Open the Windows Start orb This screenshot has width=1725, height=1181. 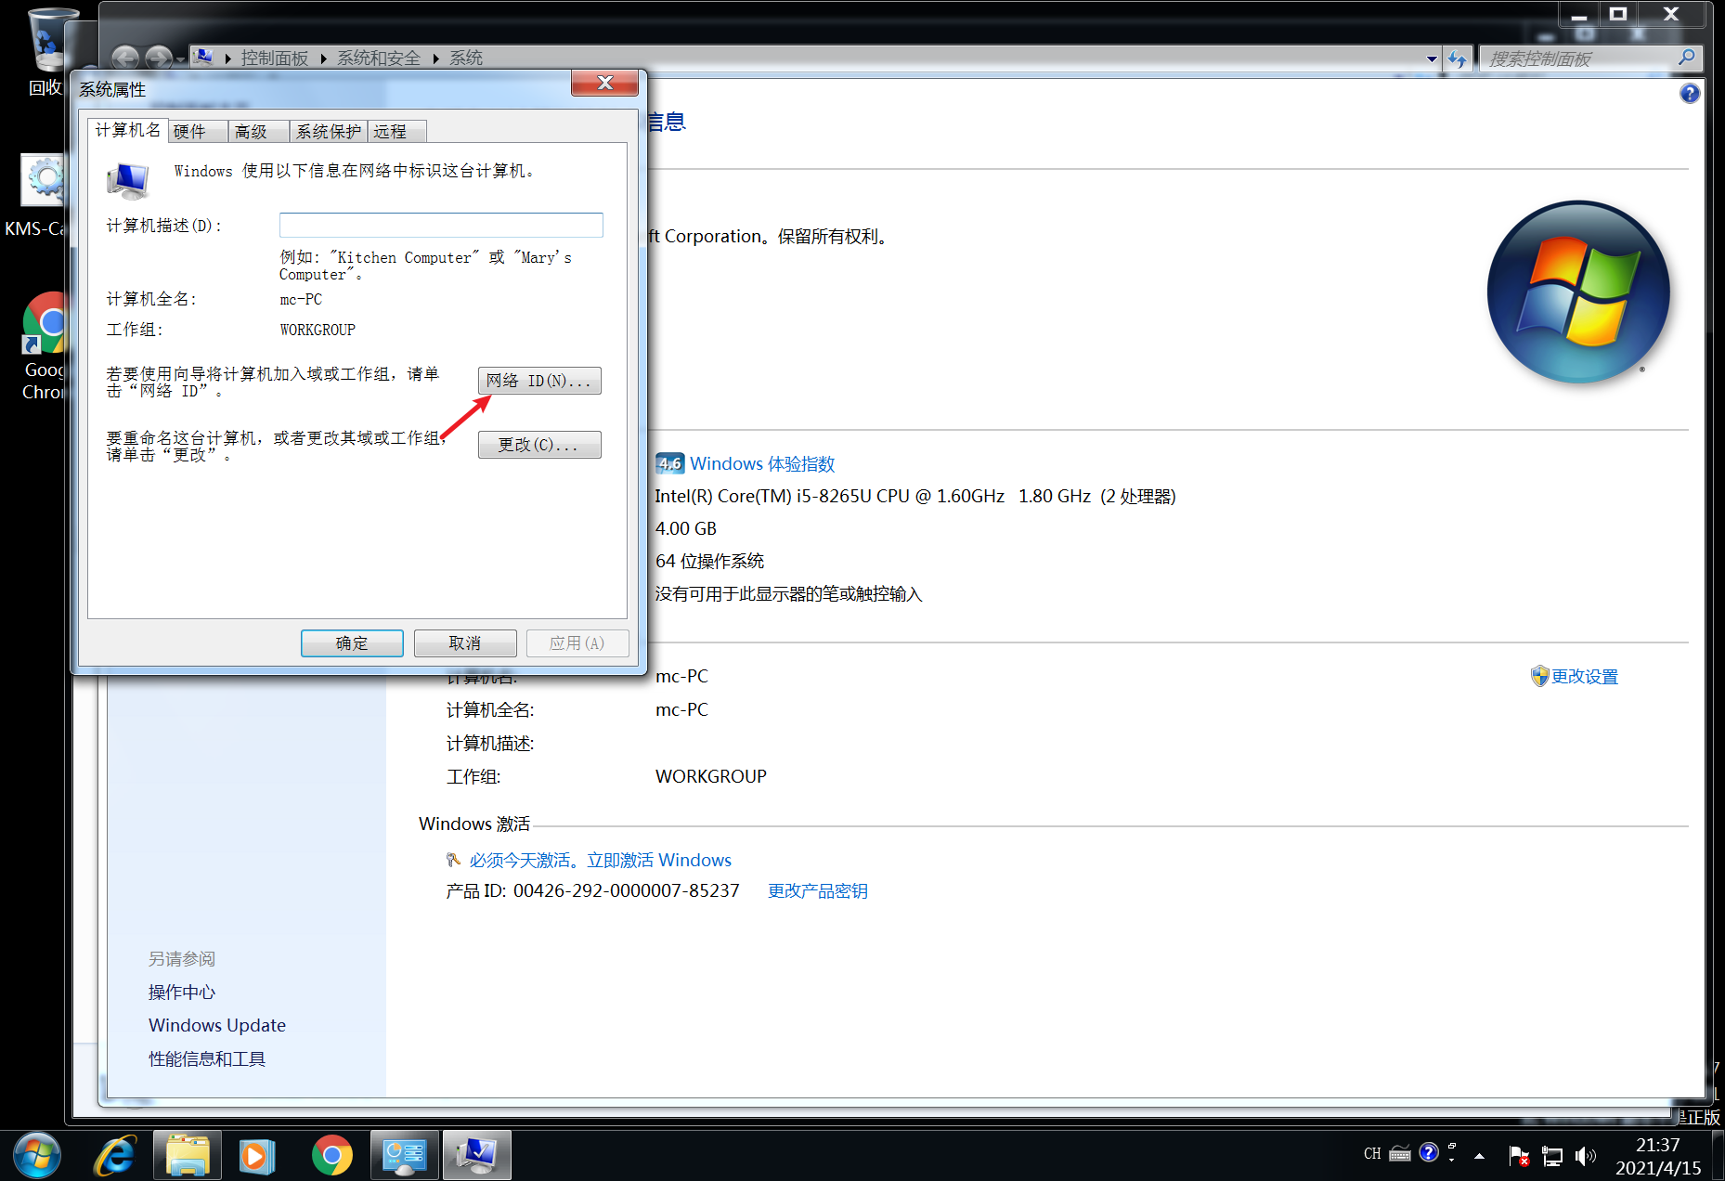[37, 1156]
